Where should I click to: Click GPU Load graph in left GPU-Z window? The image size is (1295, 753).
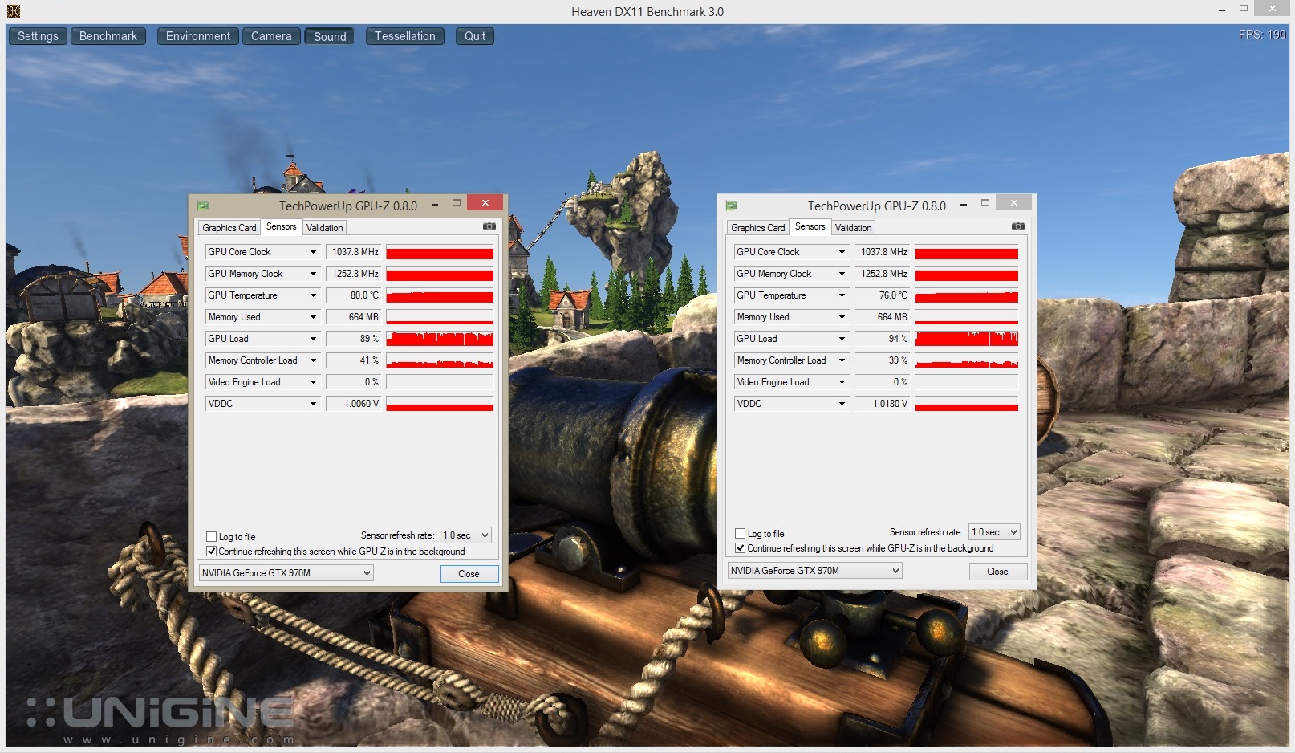pos(440,339)
